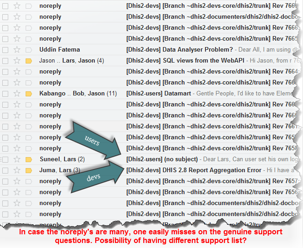
Task: Select checkbox for noreply Rev 7657
Action: pos(5,181)
